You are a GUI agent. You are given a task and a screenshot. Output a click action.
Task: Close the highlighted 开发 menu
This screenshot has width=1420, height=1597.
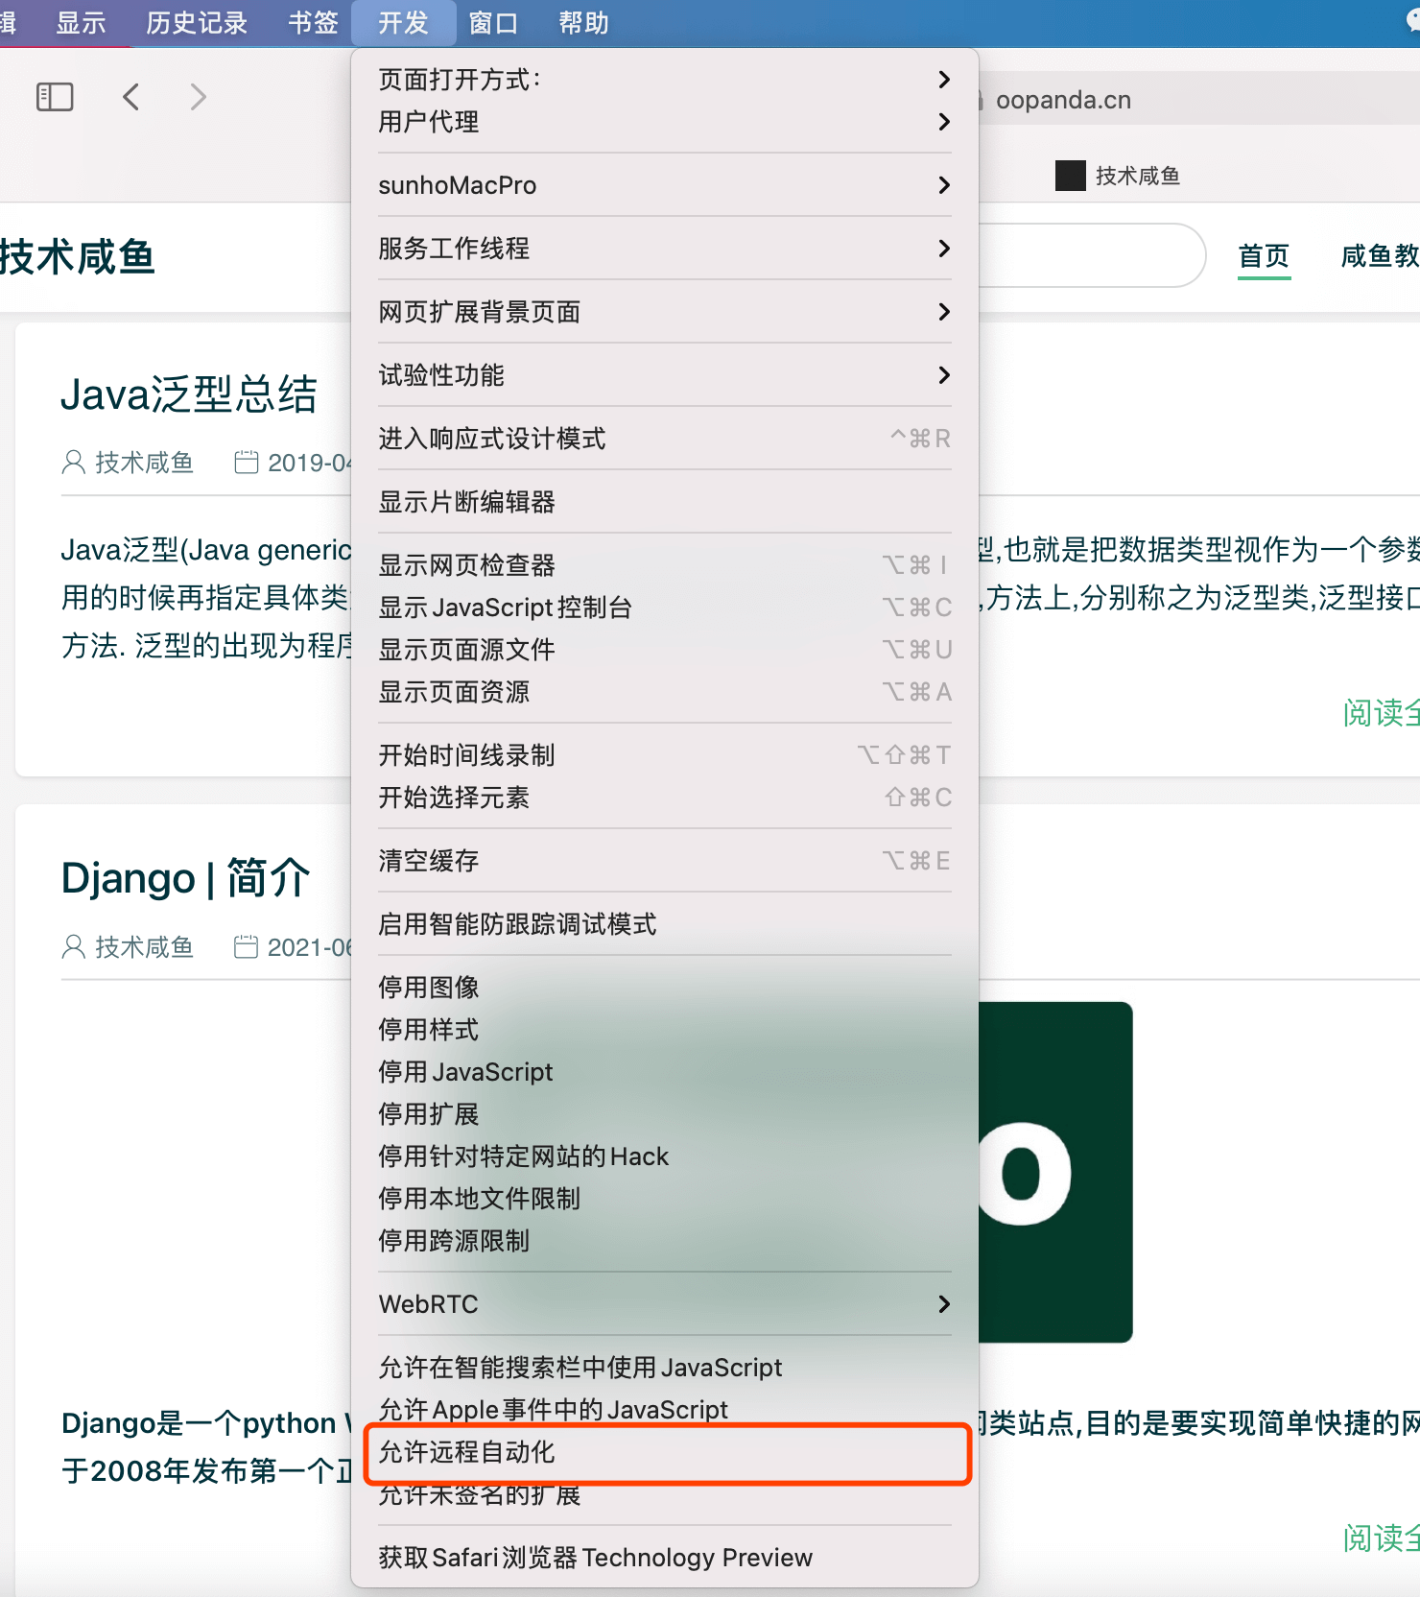pos(403,23)
